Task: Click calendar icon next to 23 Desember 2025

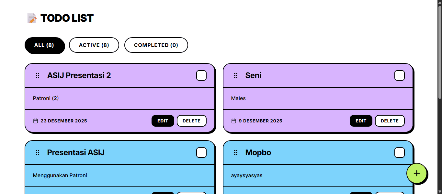Action: click(36, 121)
